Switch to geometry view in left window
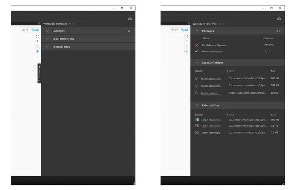Screen dimensions: 291x190 click(x=24, y=30)
